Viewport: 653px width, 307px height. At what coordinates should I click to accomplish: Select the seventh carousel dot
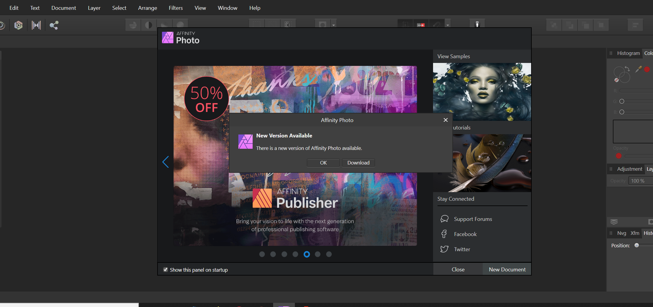coord(329,254)
